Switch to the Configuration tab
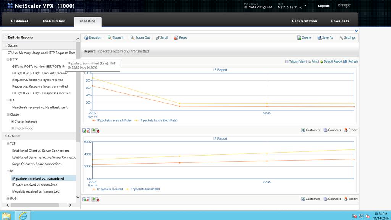This screenshot has height=220, width=391. [x=54, y=21]
